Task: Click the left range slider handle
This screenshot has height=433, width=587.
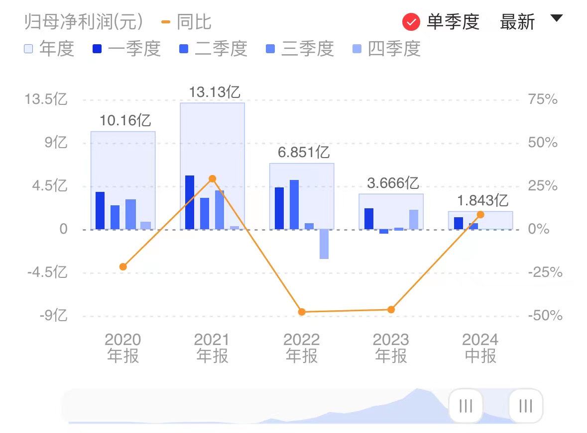Action: pos(466,406)
